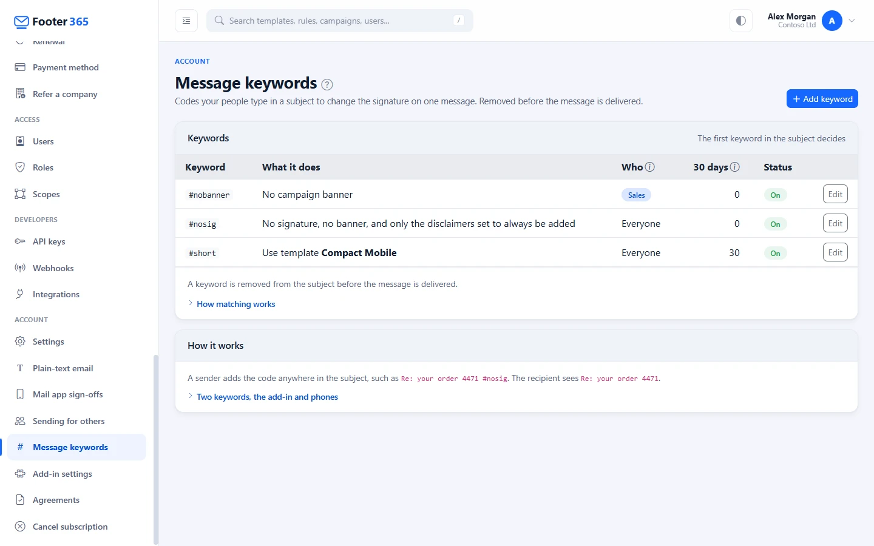Click the On status for #nobanner
874x546 pixels.
[775, 195]
